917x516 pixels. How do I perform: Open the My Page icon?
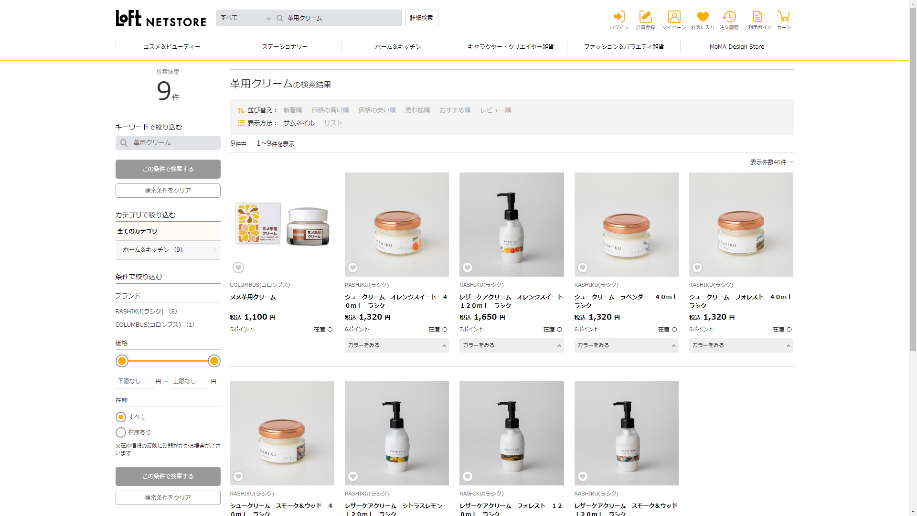pos(674,17)
